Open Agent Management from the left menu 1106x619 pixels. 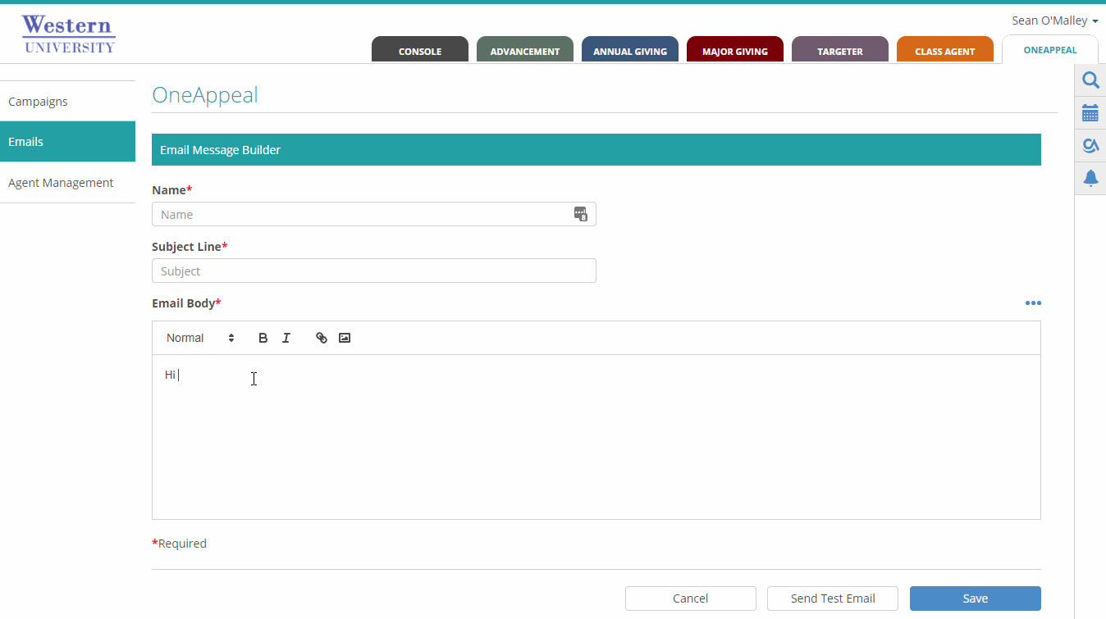(x=61, y=182)
